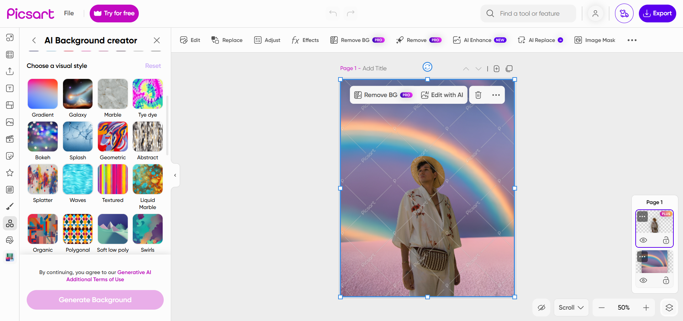This screenshot has width=683, height=321.
Task: Click the Generate Background button
Action: coord(95,300)
